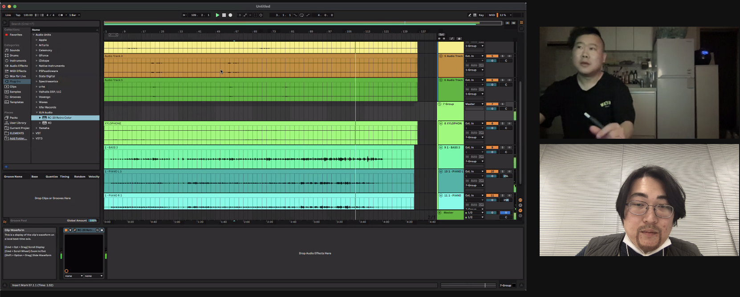Click the Packs place icon
Viewport: 740px width, 297px height.
(7, 118)
